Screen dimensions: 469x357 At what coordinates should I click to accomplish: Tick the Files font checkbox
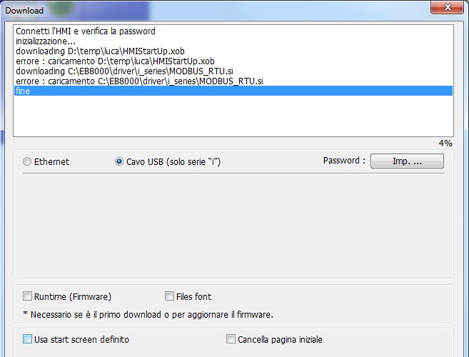[x=169, y=296]
